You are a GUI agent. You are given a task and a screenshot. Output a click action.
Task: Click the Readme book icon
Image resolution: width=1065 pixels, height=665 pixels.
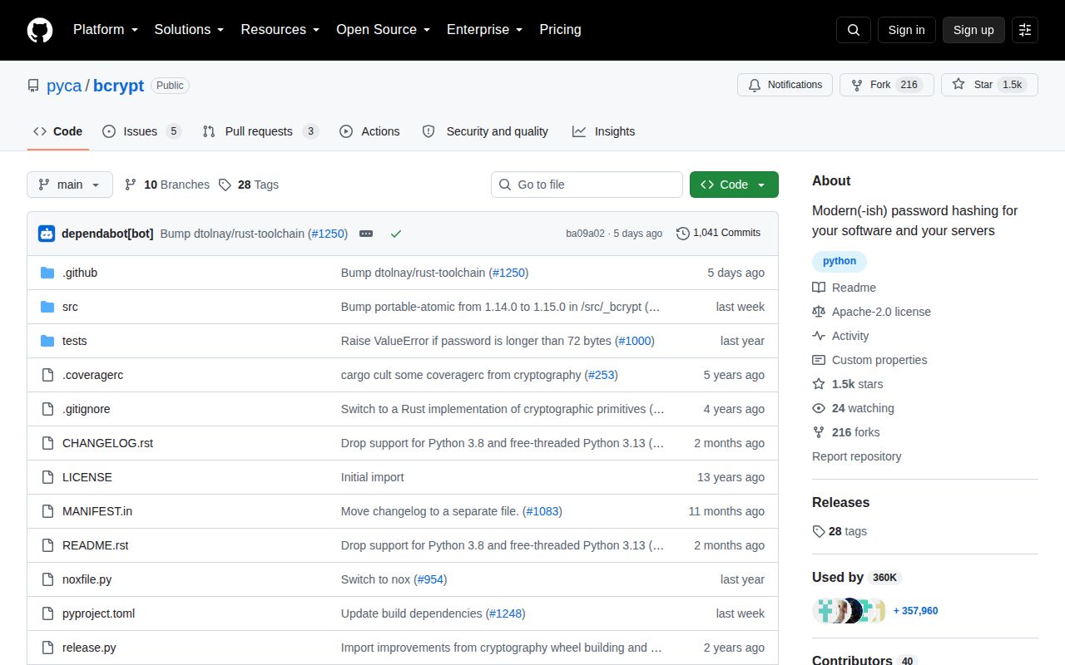click(819, 288)
